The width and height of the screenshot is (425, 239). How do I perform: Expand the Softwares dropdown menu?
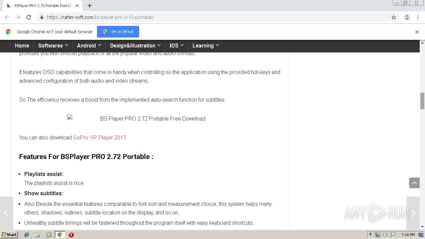pos(53,45)
